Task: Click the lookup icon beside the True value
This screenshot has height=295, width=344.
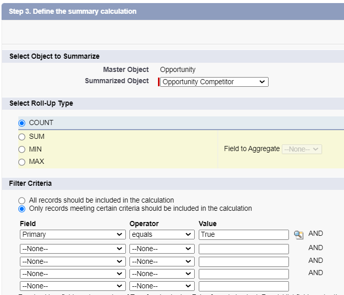Action: [x=299, y=235]
